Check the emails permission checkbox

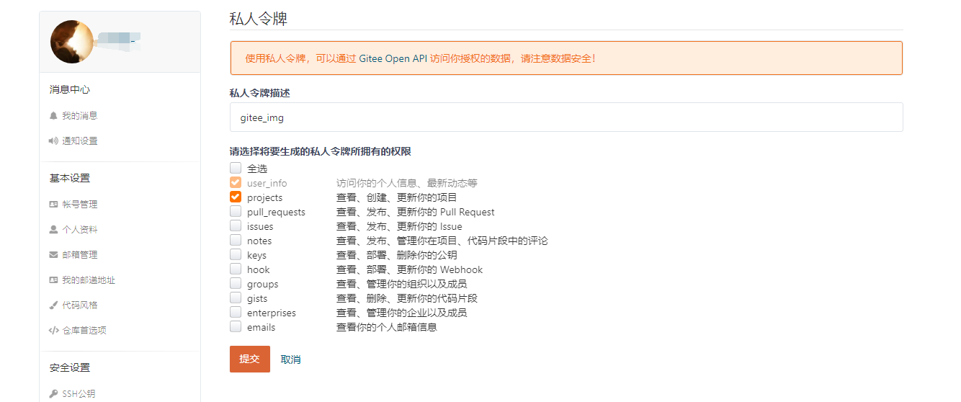(x=236, y=326)
